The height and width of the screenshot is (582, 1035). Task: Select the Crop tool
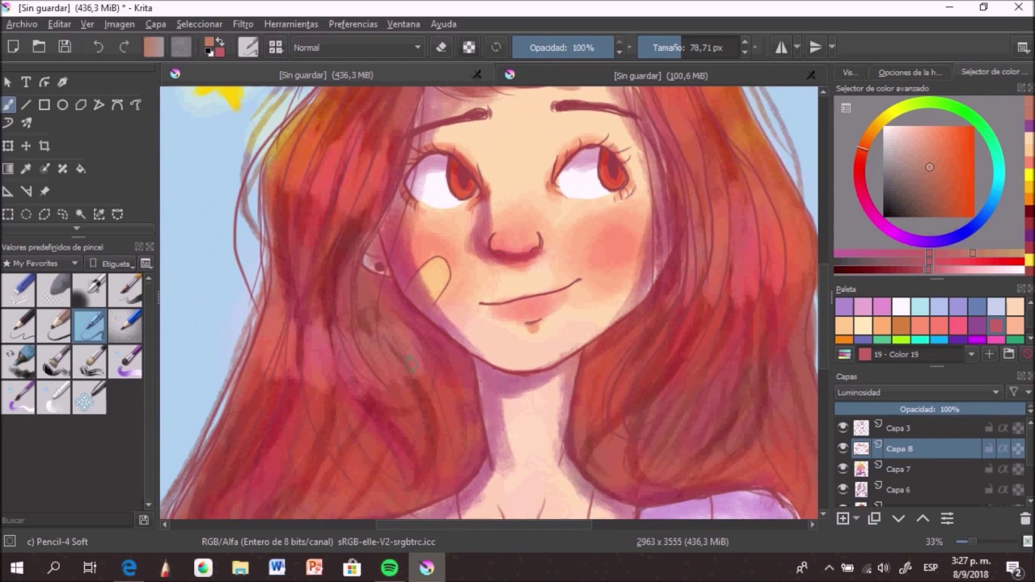click(x=44, y=146)
